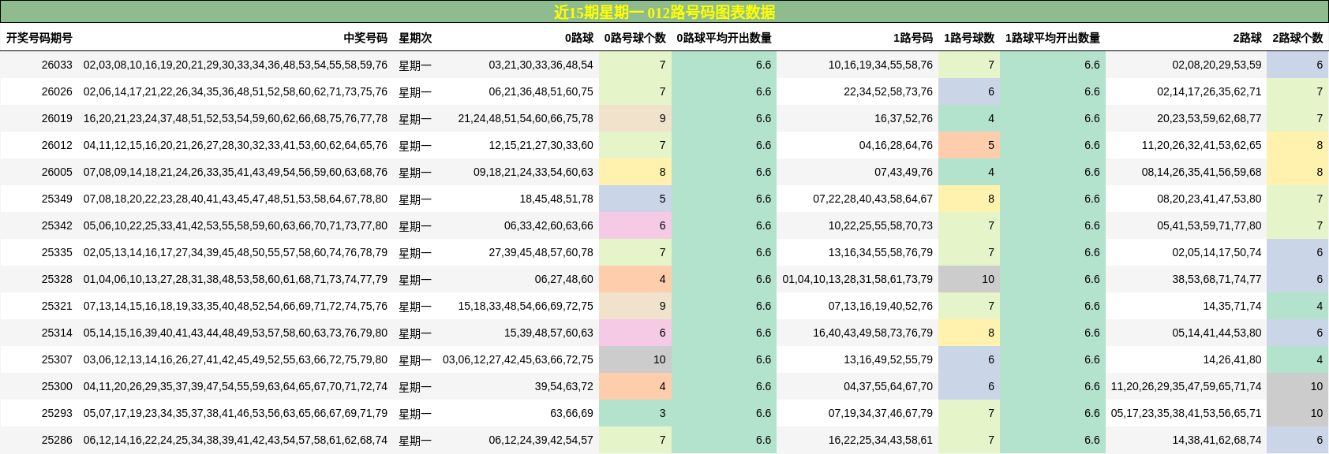Click the title 近15期星期一 012路号码图表数据

coord(664,12)
